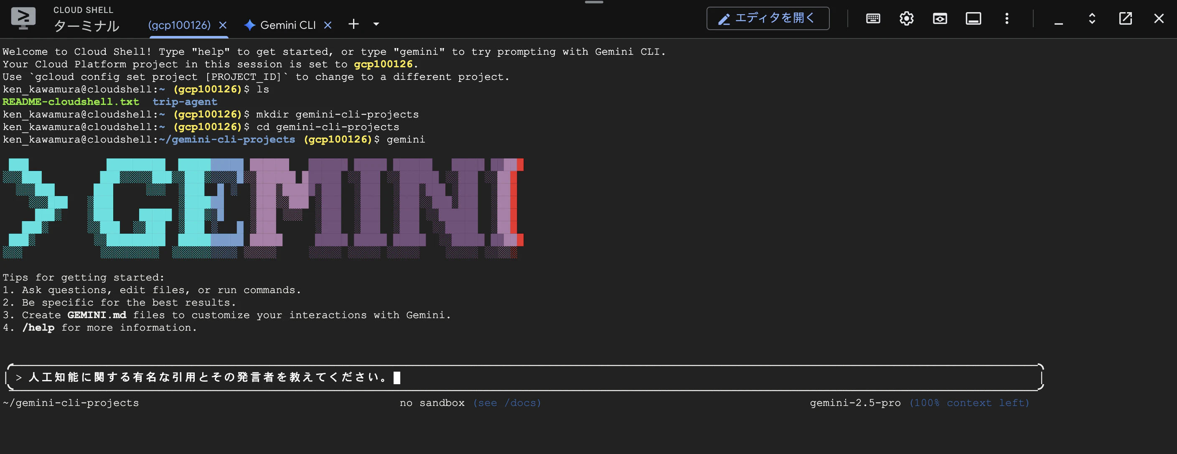
Task: Close the (gcp100126) terminal tab
Action: [223, 25]
